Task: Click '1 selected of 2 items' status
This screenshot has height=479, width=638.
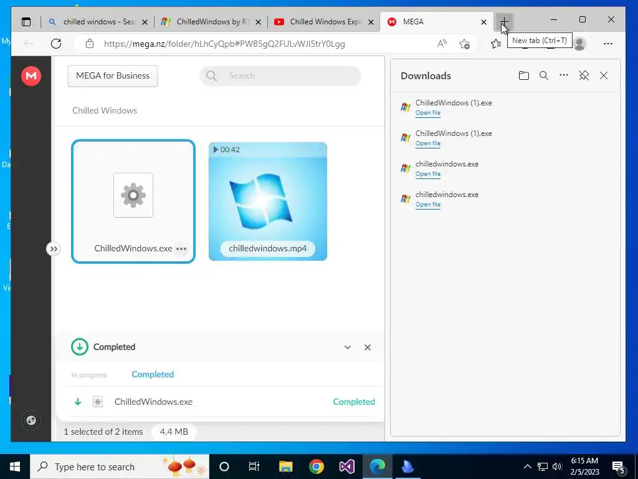Action: (103, 432)
